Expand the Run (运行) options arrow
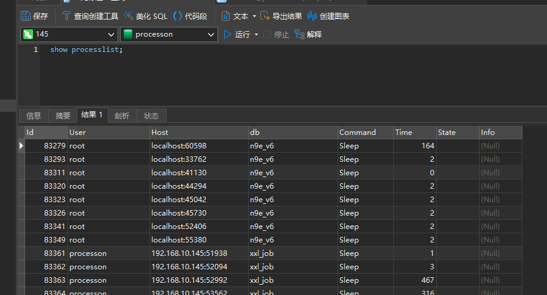This screenshot has height=295, width=547. click(x=257, y=34)
